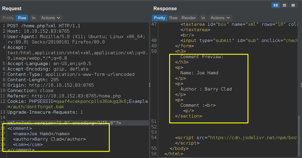Switch Response view to Pretty tab
Viewport: 302px width, 158px height.
[x=159, y=18]
